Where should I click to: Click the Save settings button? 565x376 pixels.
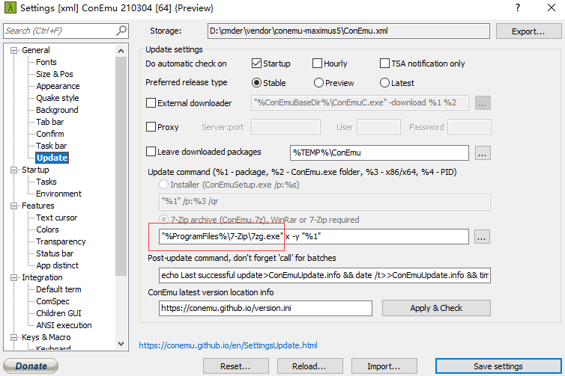click(x=498, y=366)
